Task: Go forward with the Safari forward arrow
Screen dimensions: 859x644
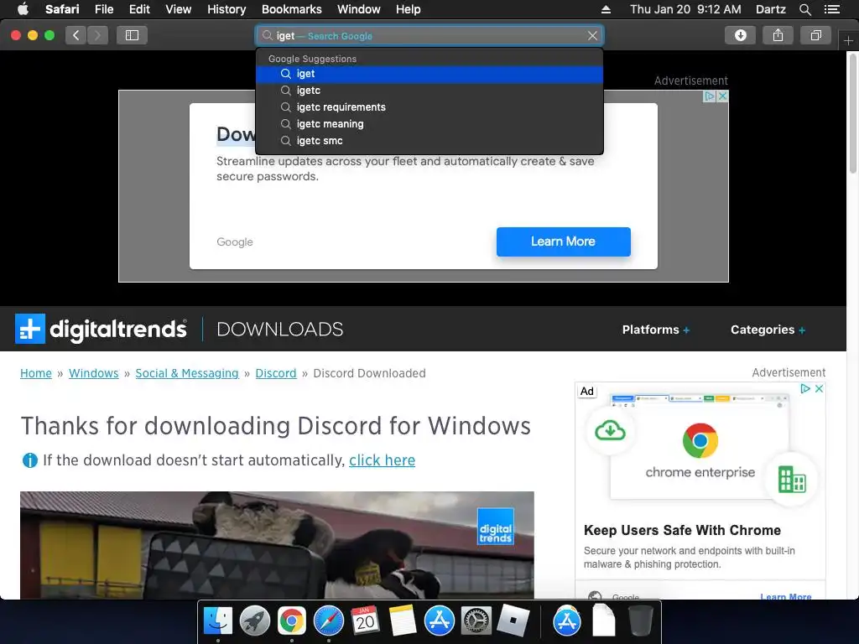Action: coord(97,35)
